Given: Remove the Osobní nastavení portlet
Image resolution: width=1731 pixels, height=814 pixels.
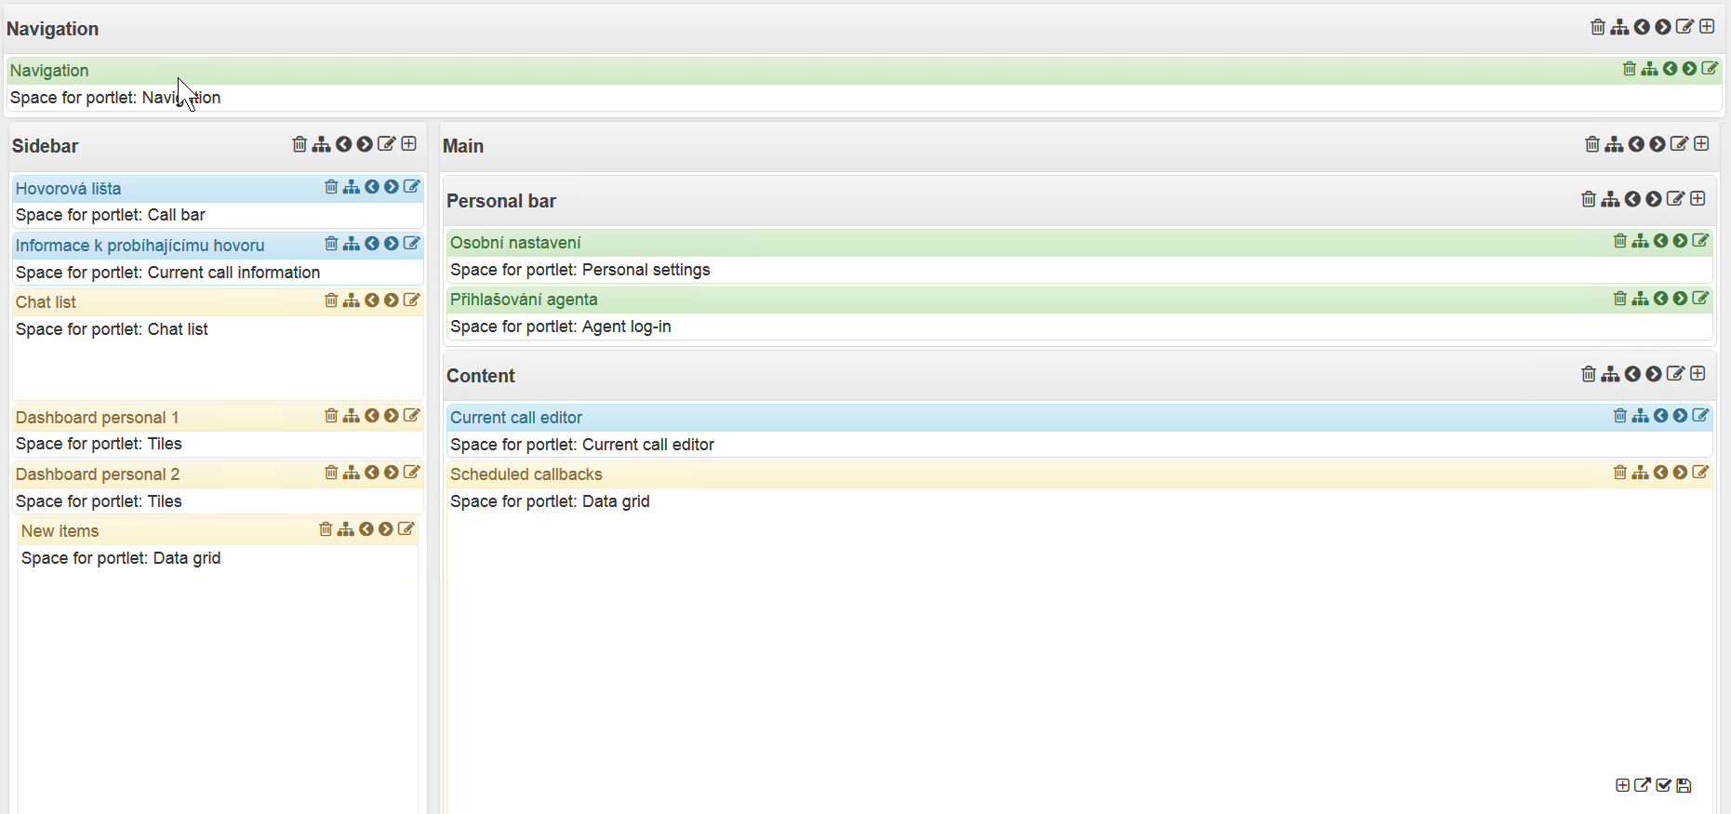Looking at the screenshot, I should pyautogui.click(x=1620, y=241).
